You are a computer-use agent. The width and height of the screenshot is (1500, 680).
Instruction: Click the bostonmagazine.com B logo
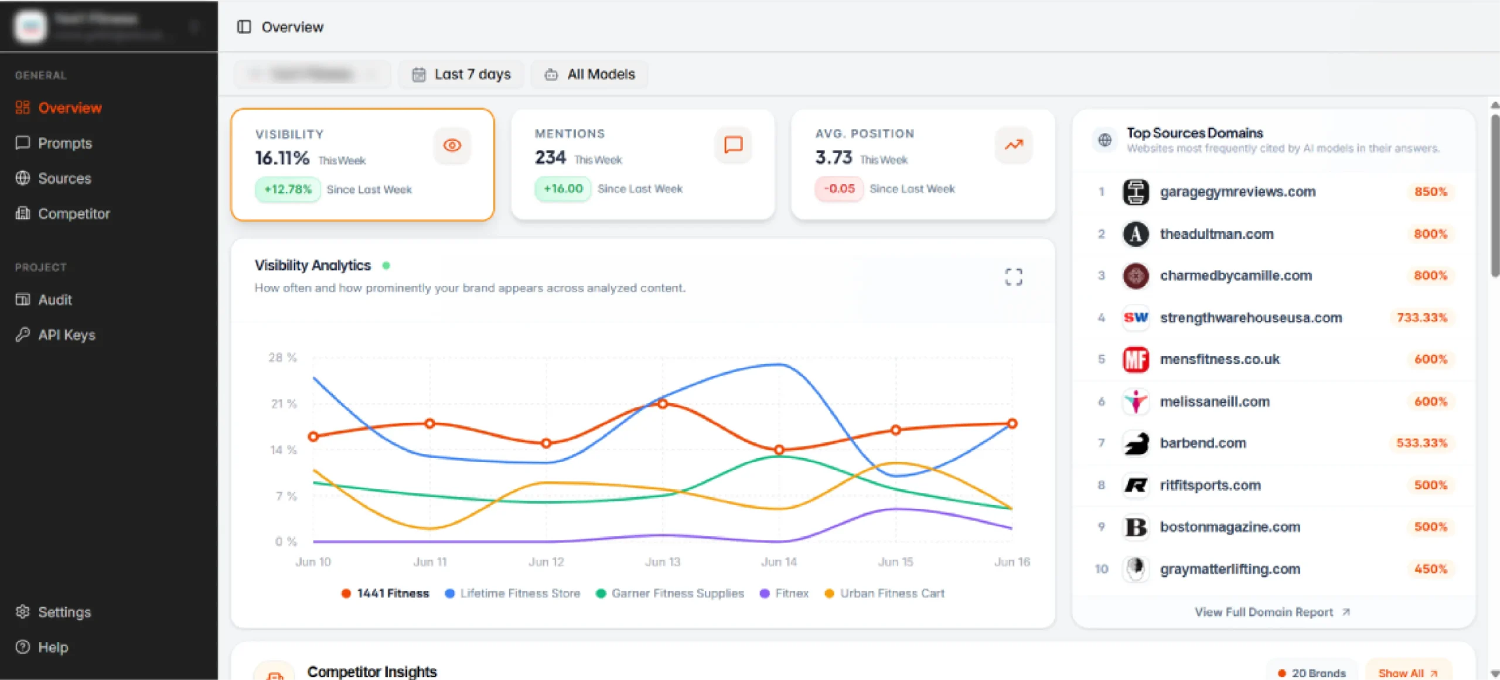pos(1136,527)
